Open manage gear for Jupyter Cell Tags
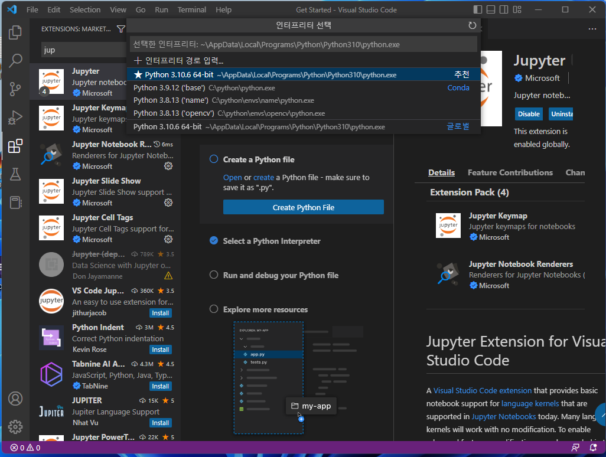The image size is (606, 457). pos(168,239)
